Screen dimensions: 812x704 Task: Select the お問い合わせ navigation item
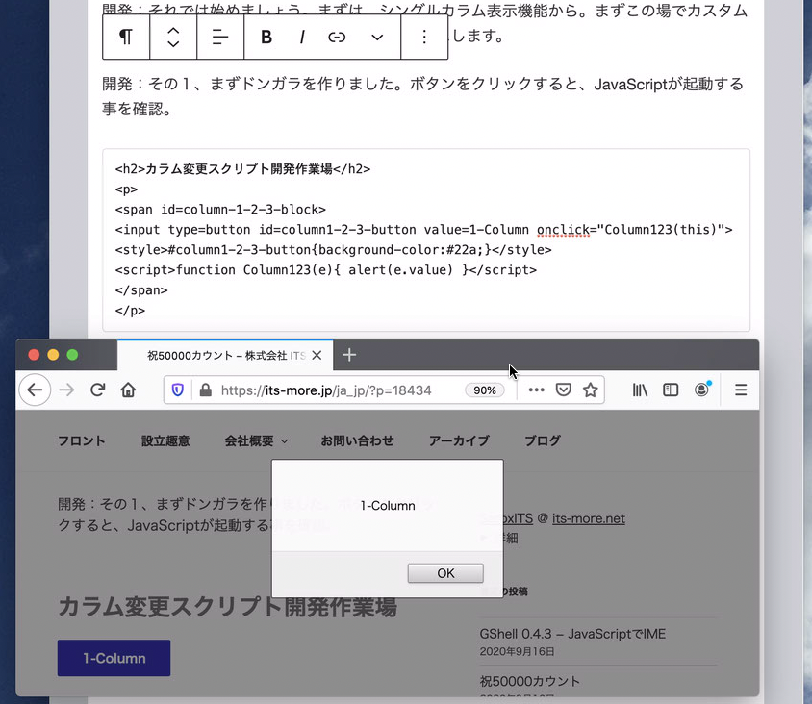coord(357,440)
